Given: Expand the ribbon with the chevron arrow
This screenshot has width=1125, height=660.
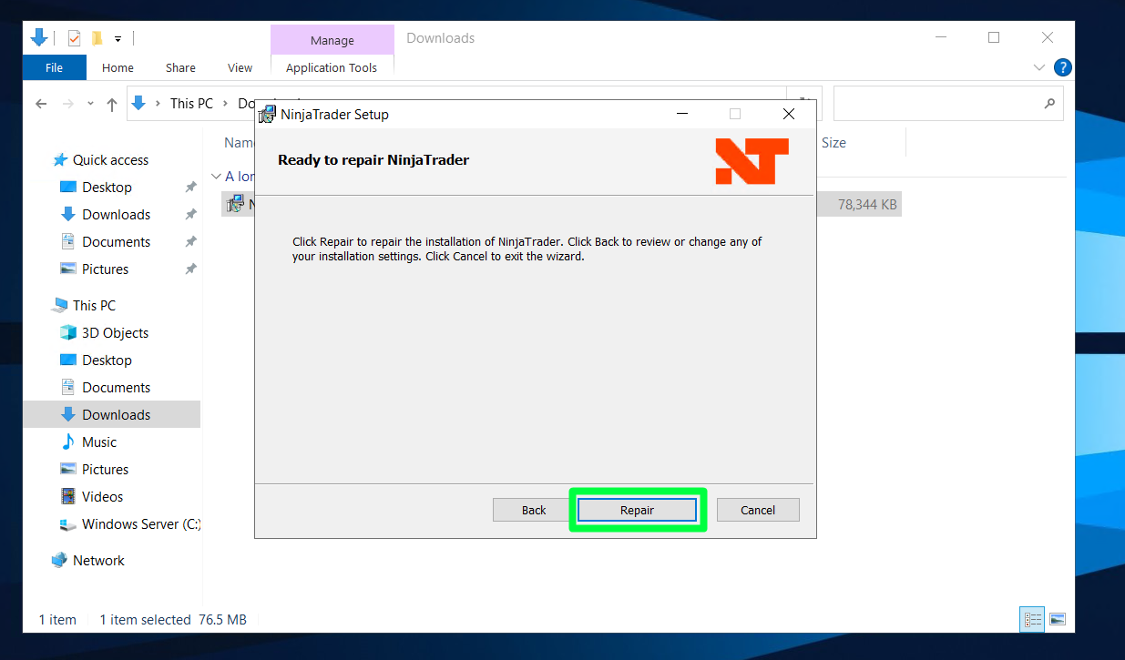Looking at the screenshot, I should pos(1039,67).
